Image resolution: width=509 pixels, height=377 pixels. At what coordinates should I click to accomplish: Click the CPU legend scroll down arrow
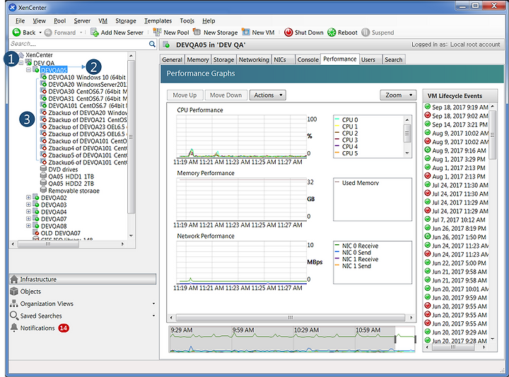(x=407, y=154)
